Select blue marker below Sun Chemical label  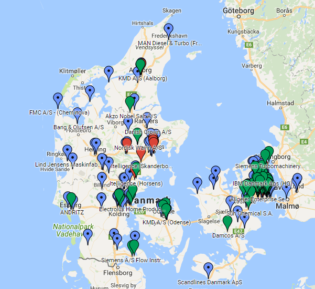245,221
